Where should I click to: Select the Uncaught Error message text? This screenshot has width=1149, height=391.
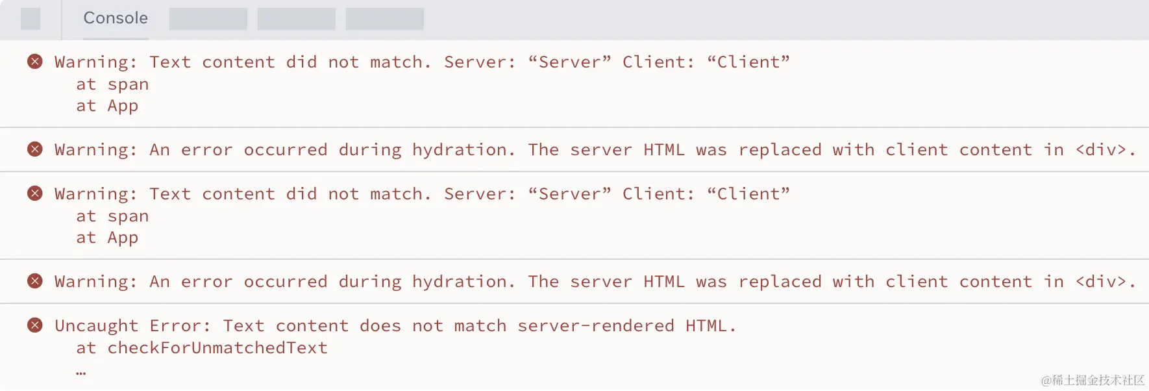coord(395,325)
